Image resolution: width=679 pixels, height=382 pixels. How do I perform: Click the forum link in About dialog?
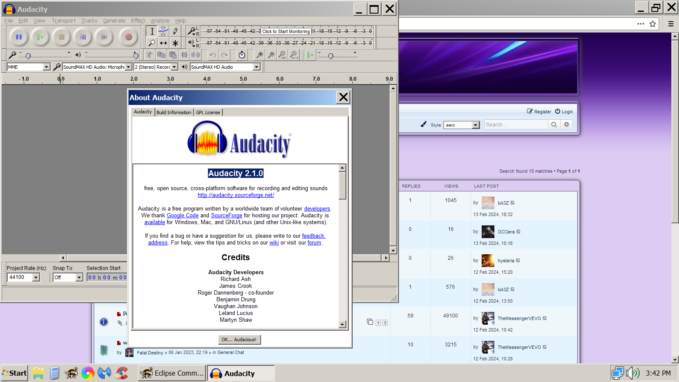coord(314,243)
